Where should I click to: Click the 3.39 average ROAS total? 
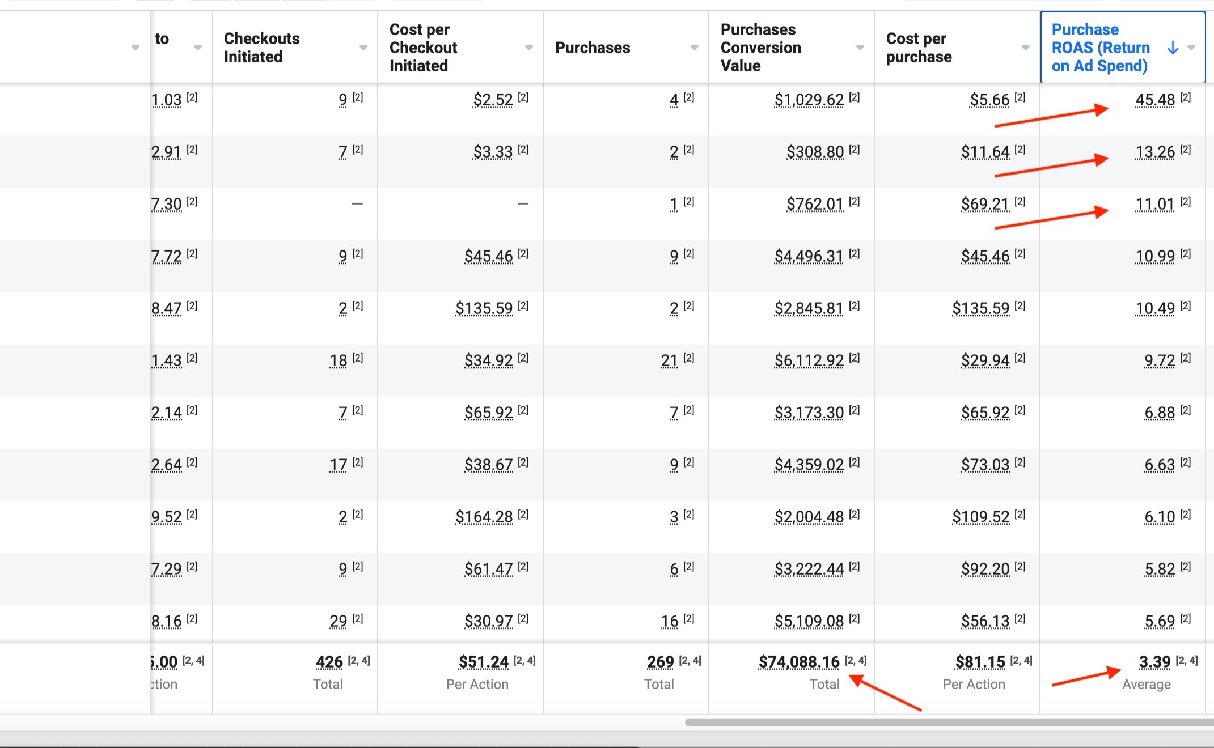coord(1154,662)
